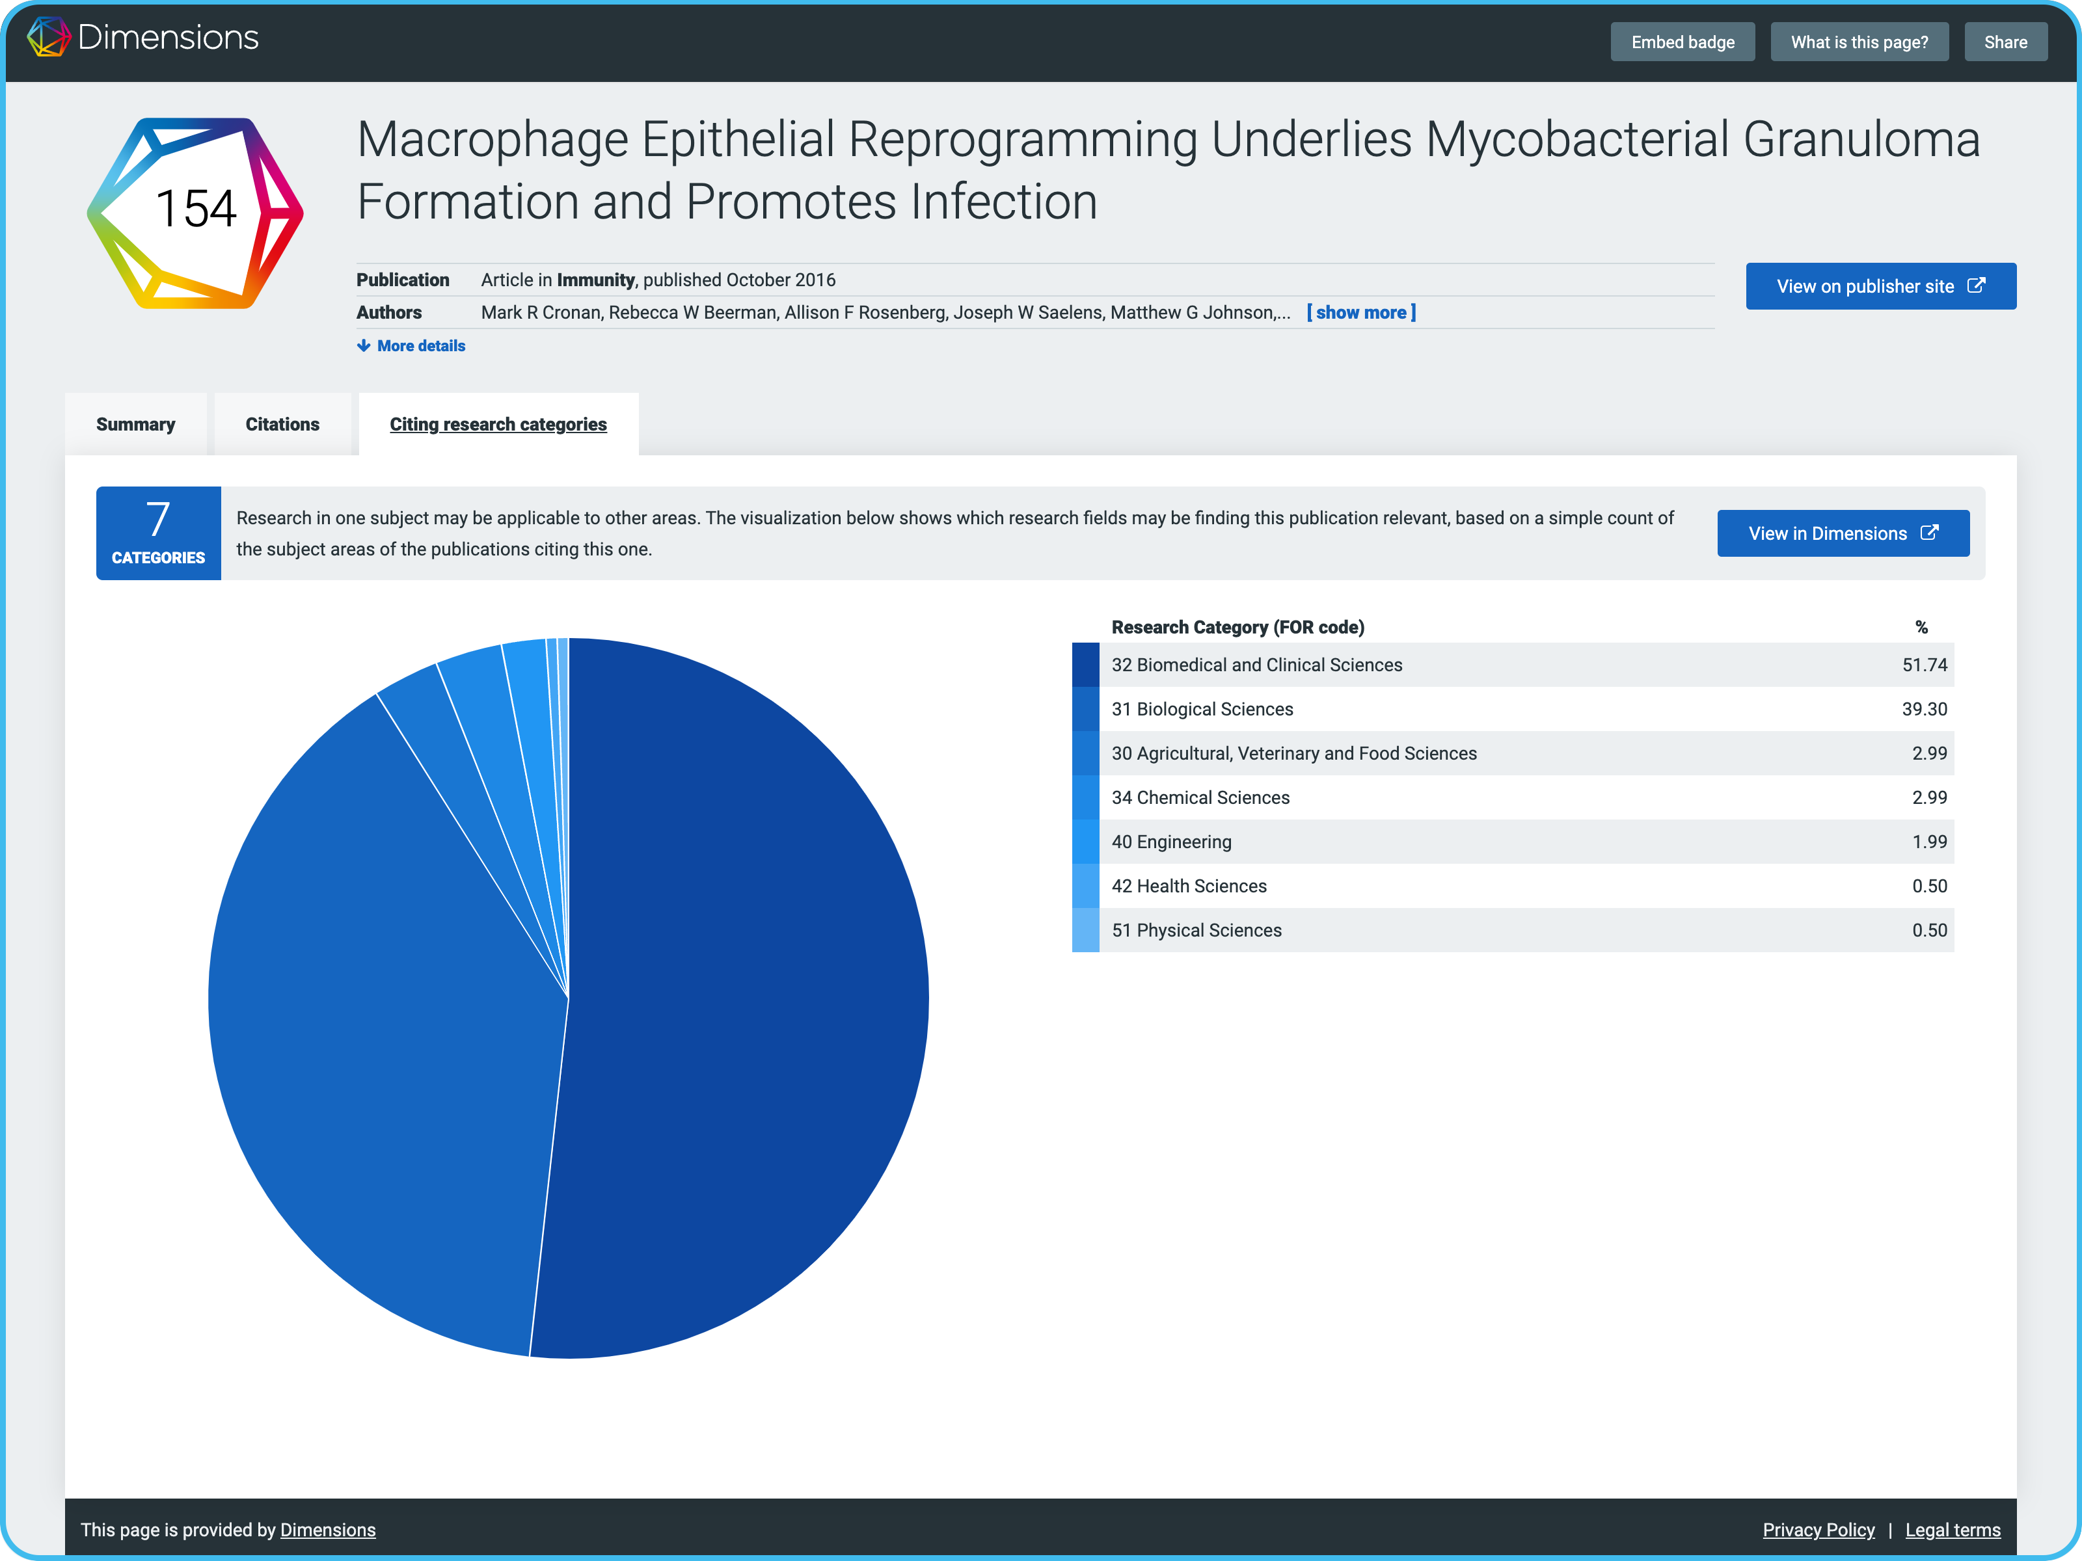Switch to the Summary tab
Image resolution: width=2082 pixels, height=1561 pixels.
[x=135, y=424]
